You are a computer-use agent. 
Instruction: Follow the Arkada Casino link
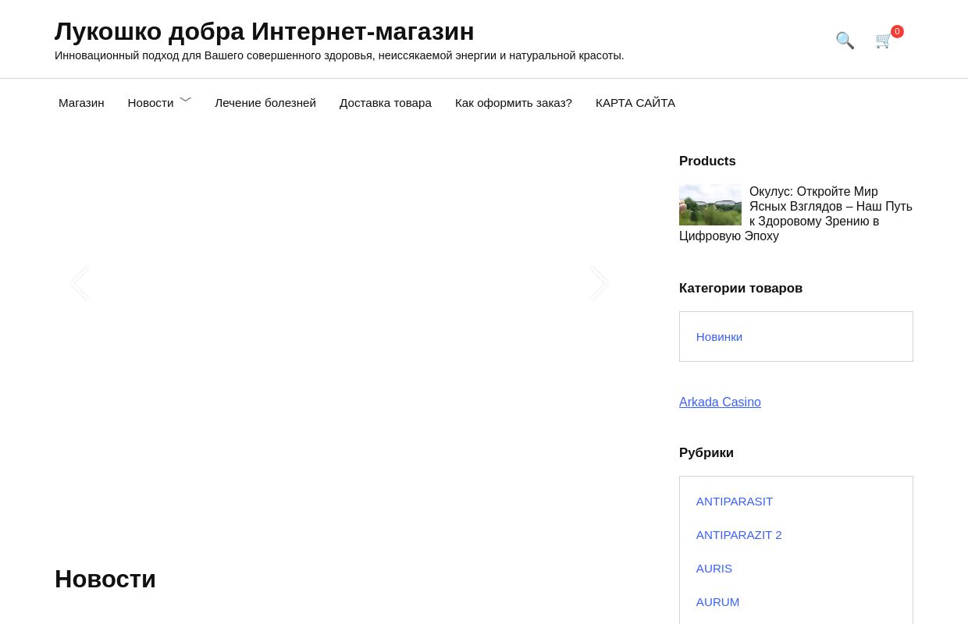pyautogui.click(x=720, y=402)
